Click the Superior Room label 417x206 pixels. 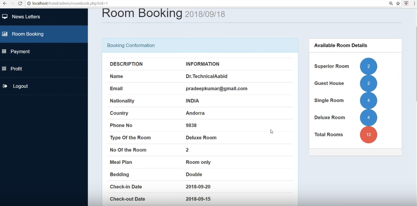click(x=331, y=66)
